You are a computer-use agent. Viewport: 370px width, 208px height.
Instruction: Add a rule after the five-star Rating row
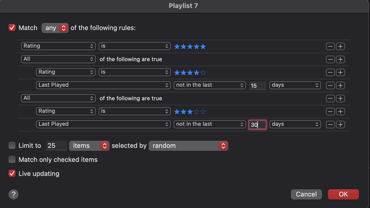pos(340,46)
